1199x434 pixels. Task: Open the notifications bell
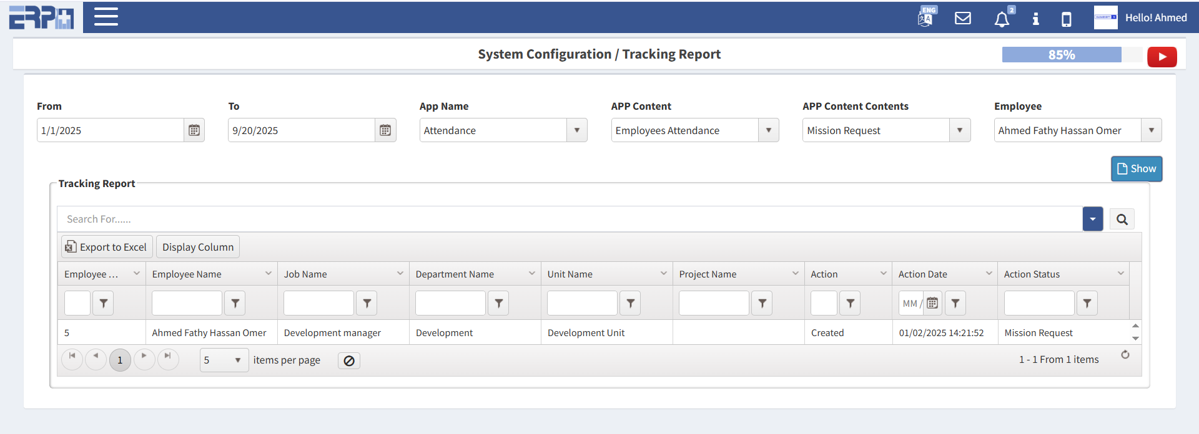(1002, 19)
